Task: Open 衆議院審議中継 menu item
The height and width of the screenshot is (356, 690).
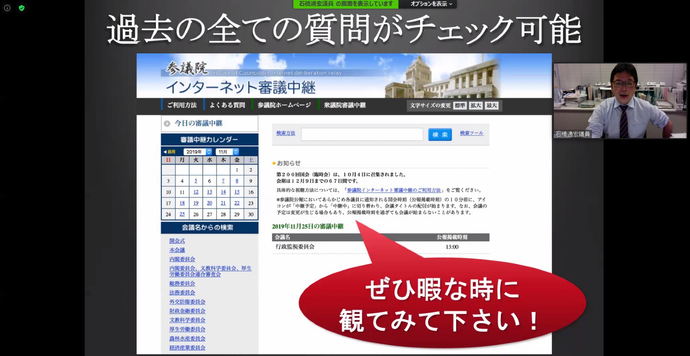Action: click(x=345, y=105)
